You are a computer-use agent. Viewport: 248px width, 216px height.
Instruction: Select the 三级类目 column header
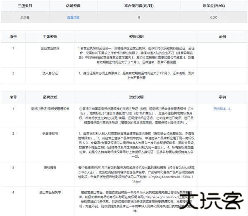tap(24, 6)
